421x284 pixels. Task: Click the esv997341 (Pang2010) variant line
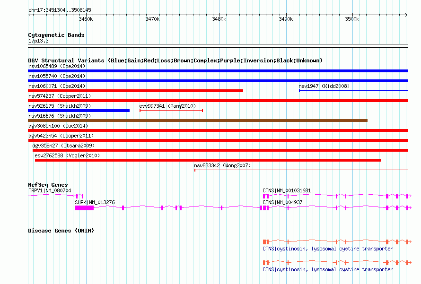tap(171, 111)
